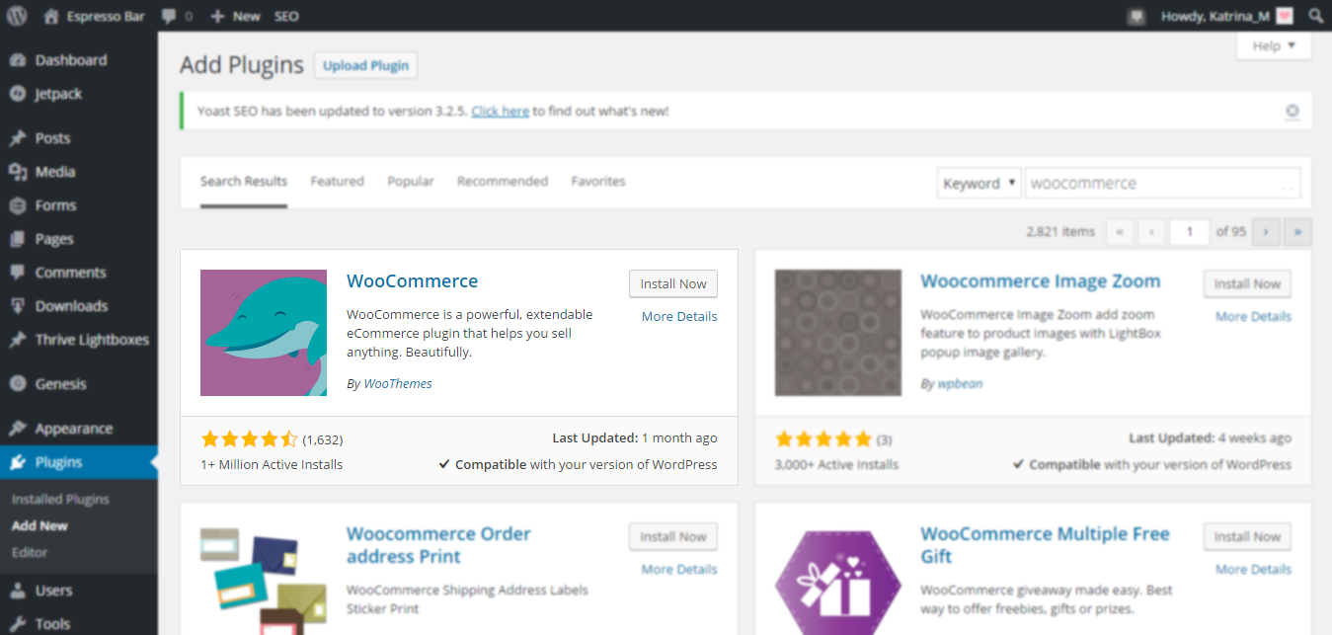Jump to last page of results

[x=1297, y=232]
